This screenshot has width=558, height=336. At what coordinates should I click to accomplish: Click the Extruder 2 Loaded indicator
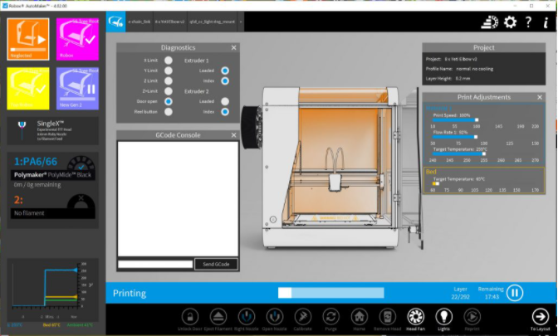225,102
